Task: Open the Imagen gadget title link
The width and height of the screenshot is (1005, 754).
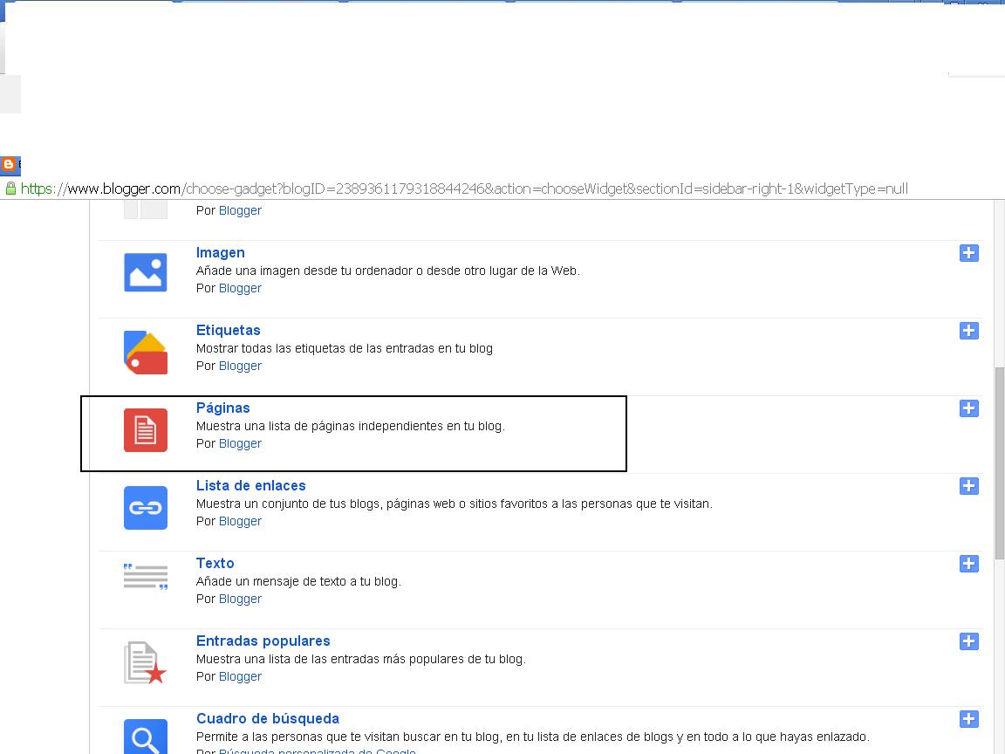Action: click(221, 252)
